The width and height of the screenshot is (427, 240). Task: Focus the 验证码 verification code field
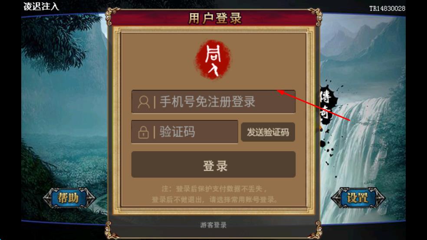[x=184, y=132]
